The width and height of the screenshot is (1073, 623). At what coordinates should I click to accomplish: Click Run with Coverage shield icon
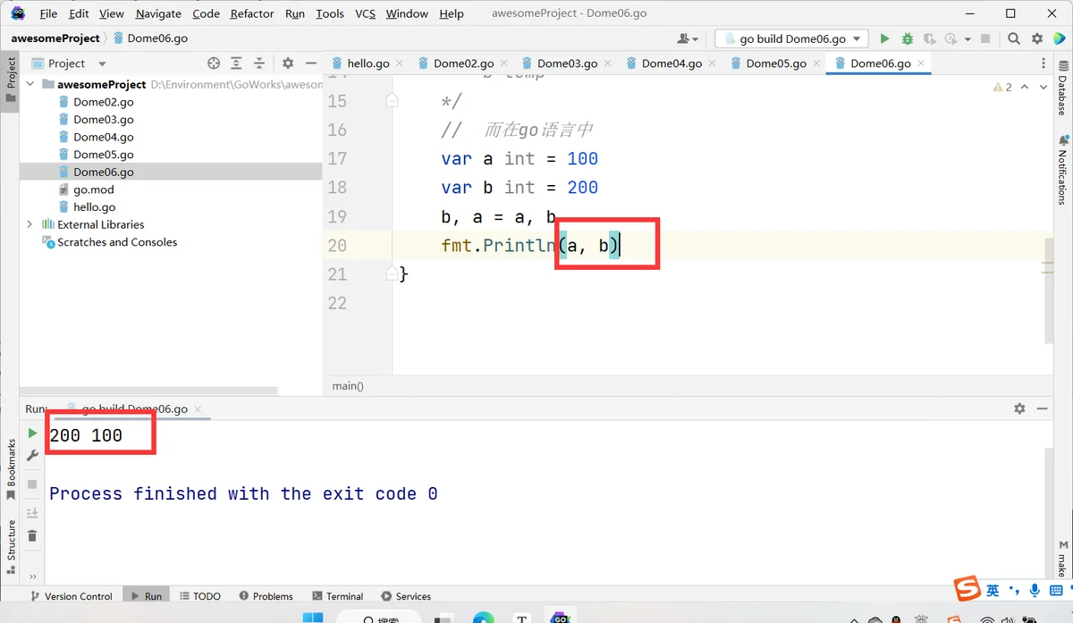pyautogui.click(x=930, y=38)
